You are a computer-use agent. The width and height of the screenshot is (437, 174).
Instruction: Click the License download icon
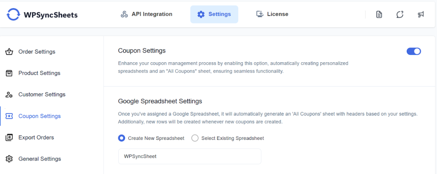point(260,14)
